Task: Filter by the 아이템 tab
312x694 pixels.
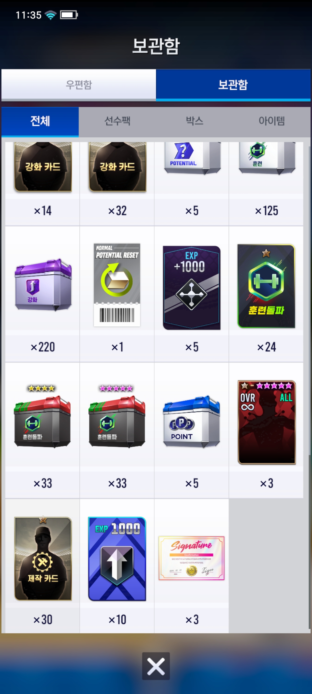Action: click(272, 121)
